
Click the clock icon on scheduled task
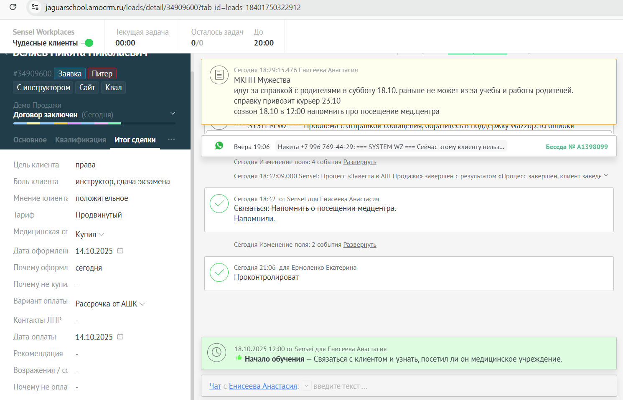tap(216, 352)
